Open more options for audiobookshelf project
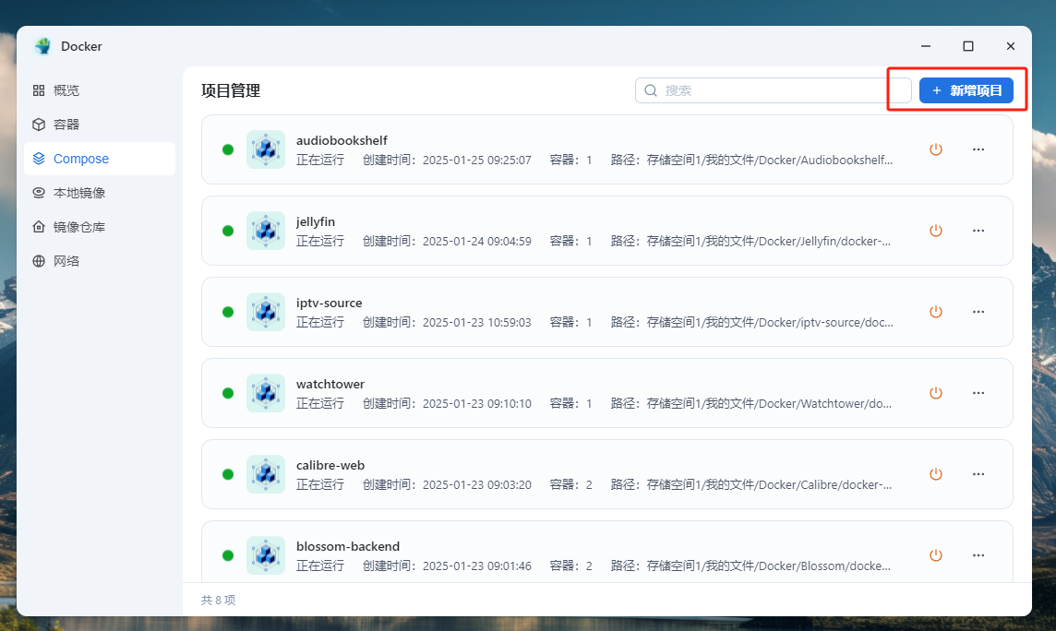1056x631 pixels. (x=978, y=149)
